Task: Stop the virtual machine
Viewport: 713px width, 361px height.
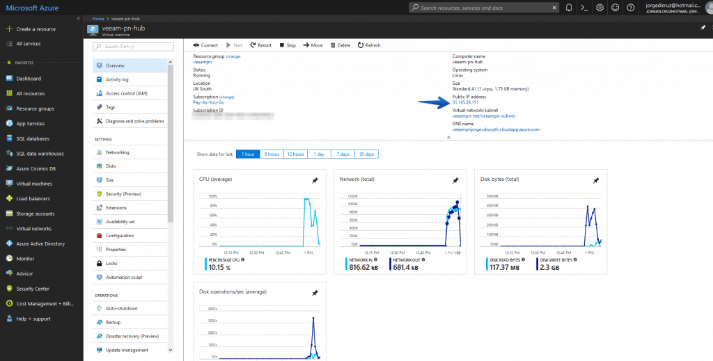Action: (x=288, y=45)
